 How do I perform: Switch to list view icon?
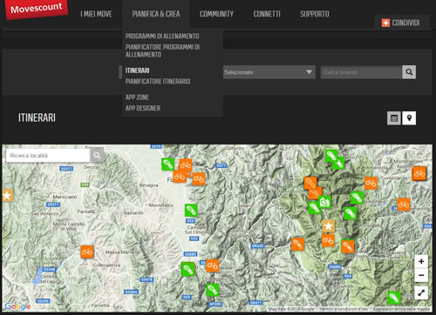(394, 118)
